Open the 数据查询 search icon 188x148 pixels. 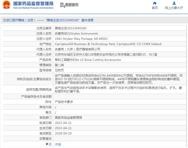click(62, 5)
